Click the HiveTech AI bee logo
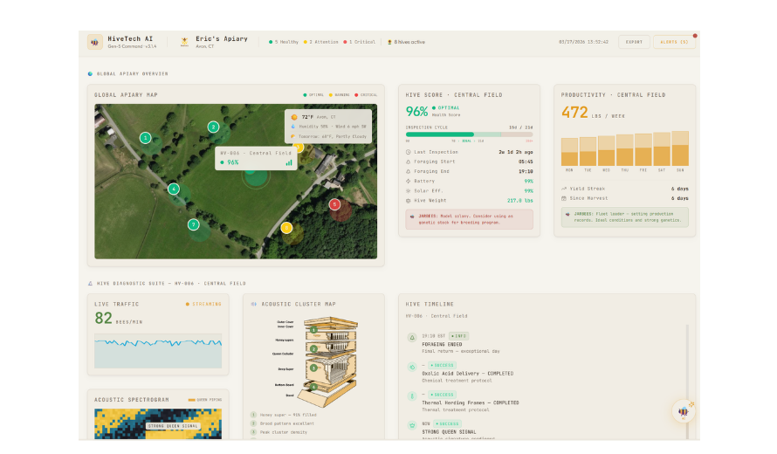The image size is (777, 454). [94, 42]
